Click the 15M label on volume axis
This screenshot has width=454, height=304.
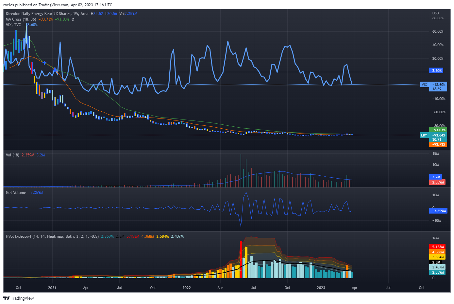click(x=435, y=153)
